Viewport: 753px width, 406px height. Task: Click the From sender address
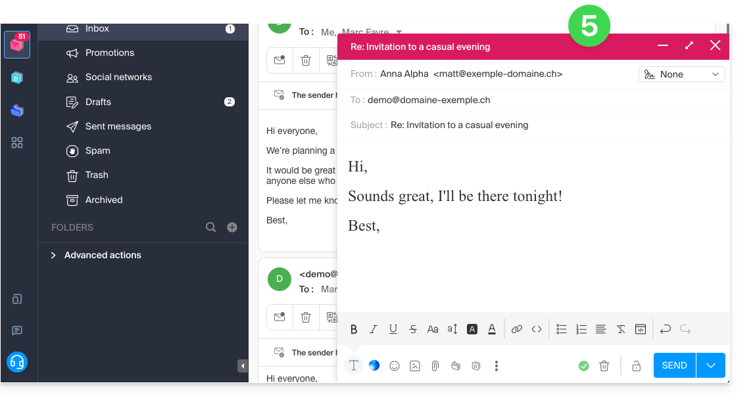pyautogui.click(x=471, y=74)
